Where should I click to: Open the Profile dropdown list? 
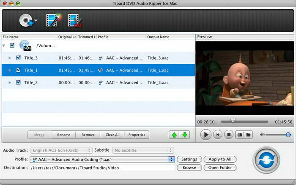171,159
